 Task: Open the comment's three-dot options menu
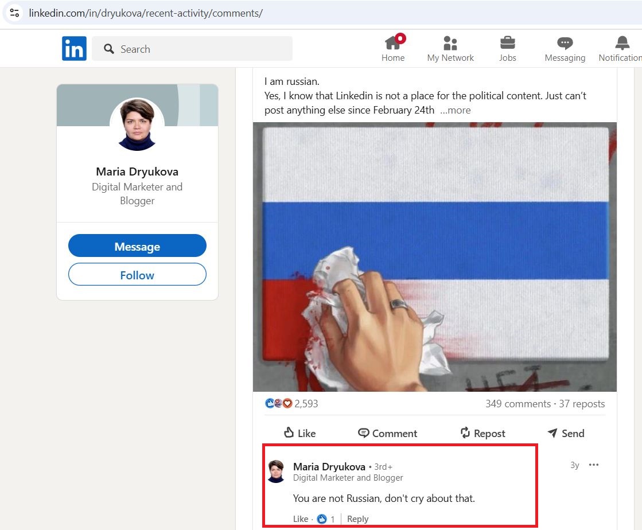(x=594, y=465)
